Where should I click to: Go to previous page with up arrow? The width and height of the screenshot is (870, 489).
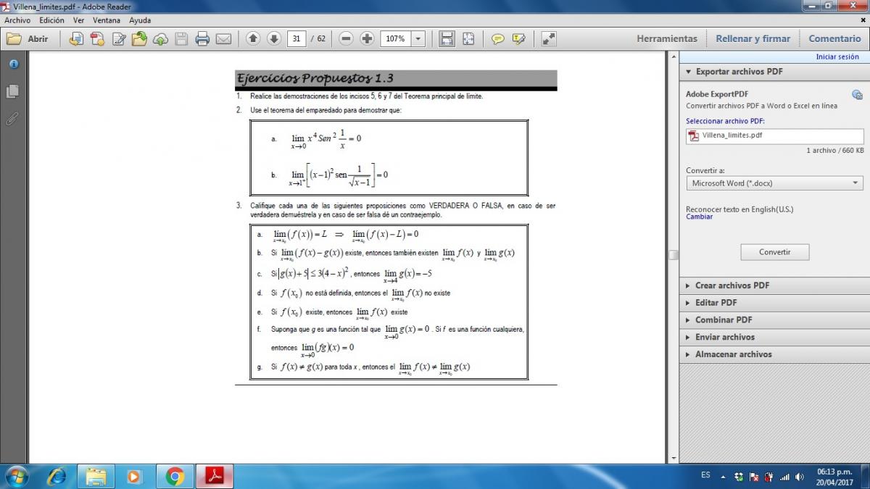pyautogui.click(x=252, y=39)
